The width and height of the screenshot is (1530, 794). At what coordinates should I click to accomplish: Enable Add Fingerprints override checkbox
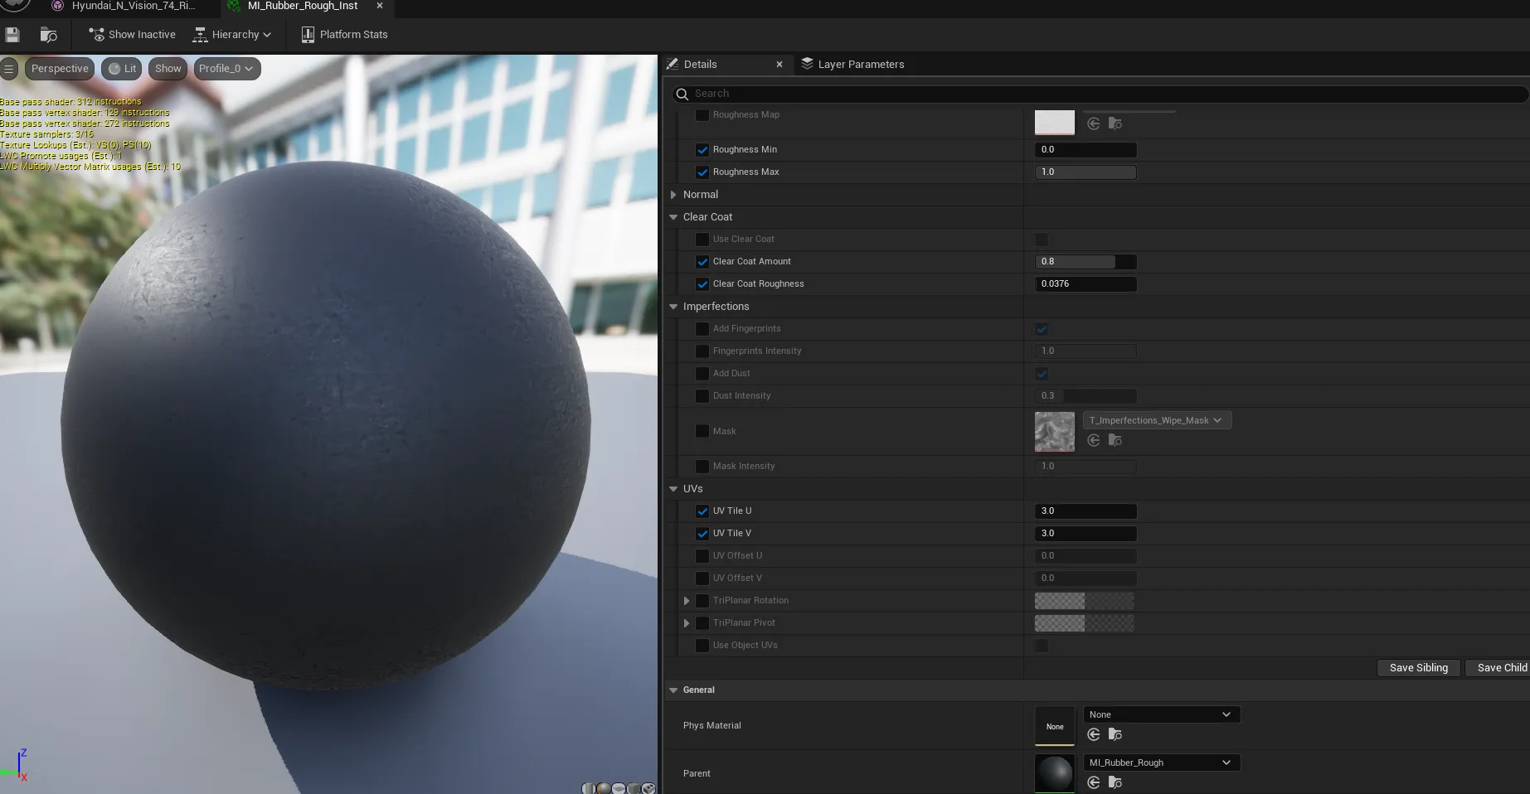(x=702, y=329)
